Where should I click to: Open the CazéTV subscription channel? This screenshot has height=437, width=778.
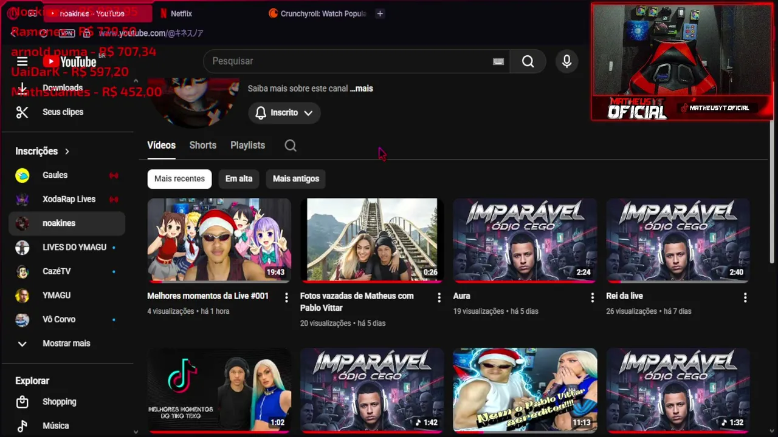point(67,271)
